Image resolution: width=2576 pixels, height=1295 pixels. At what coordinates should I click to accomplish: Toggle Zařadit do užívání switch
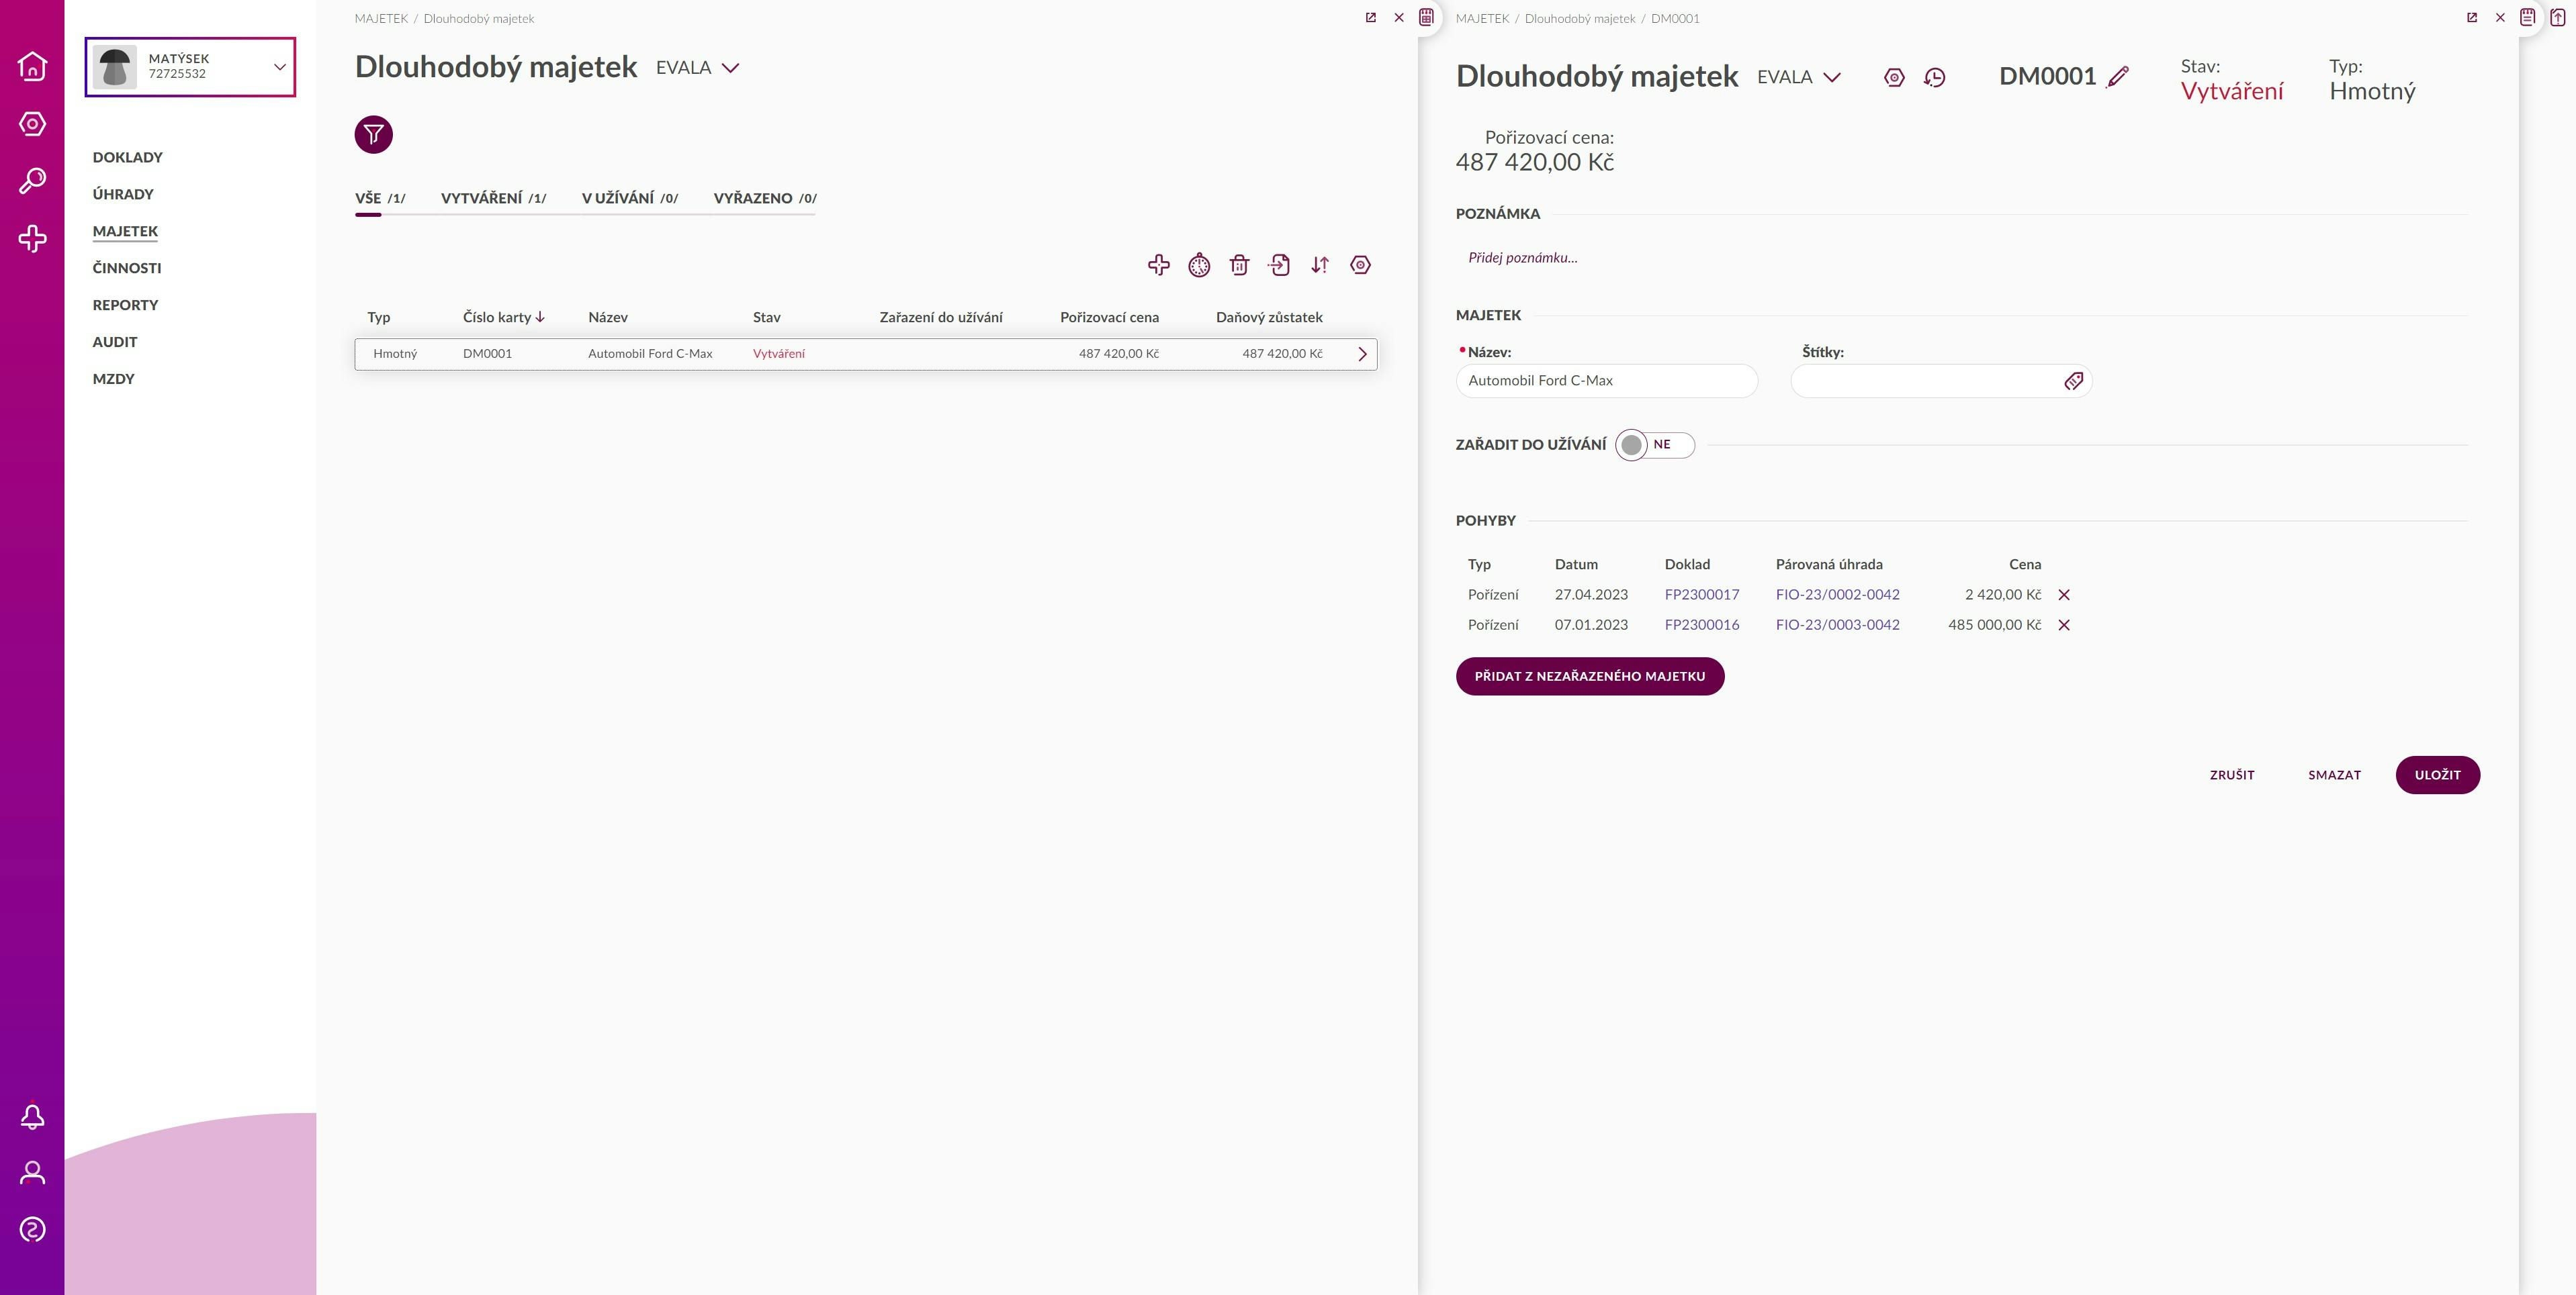click(x=1655, y=444)
